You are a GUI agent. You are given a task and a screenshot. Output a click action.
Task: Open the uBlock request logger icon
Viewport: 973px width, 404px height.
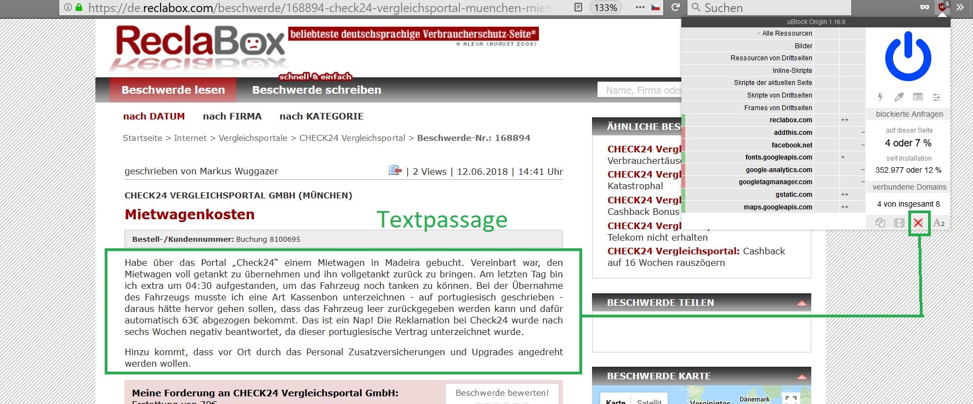(918, 97)
